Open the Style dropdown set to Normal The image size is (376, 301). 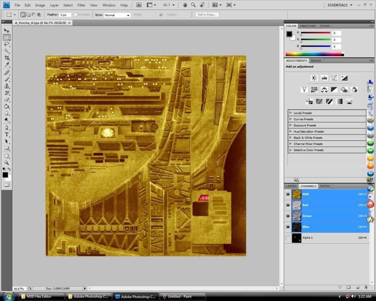coord(117,15)
